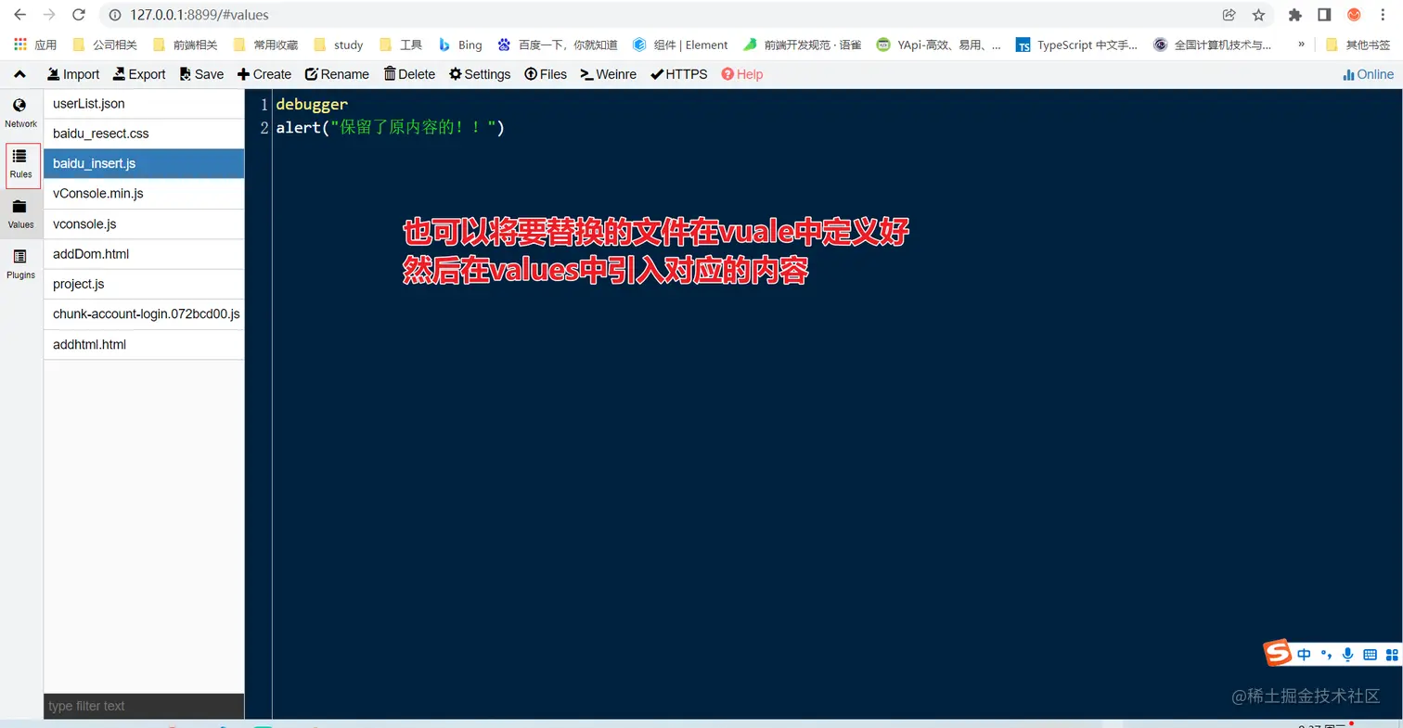Open the Import toolbar button
Image resolution: width=1403 pixels, height=728 pixels.
tap(73, 74)
